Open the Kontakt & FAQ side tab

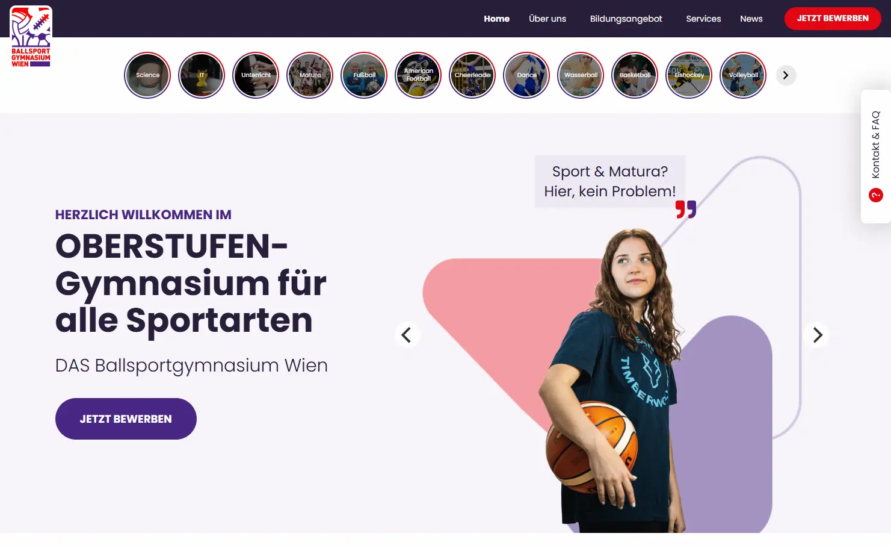pyautogui.click(x=876, y=157)
